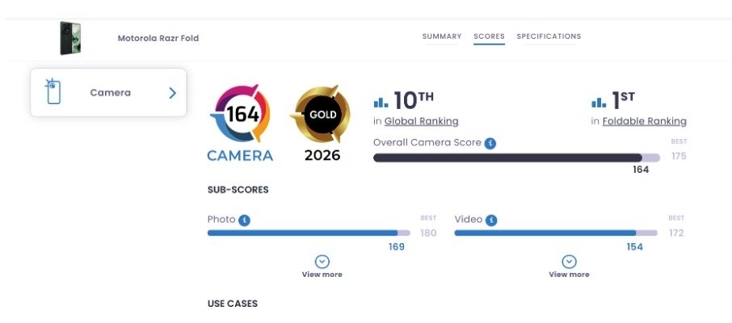Click the Video score progress bar
The height and width of the screenshot is (323, 732).
[556, 233]
